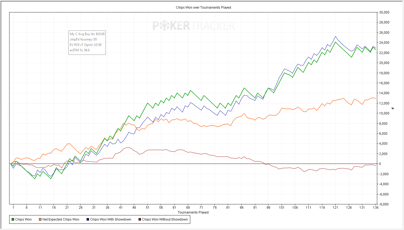The width and height of the screenshot is (404, 230).
Task: Click the x-axis tick label 1
Action: pos(13,208)
